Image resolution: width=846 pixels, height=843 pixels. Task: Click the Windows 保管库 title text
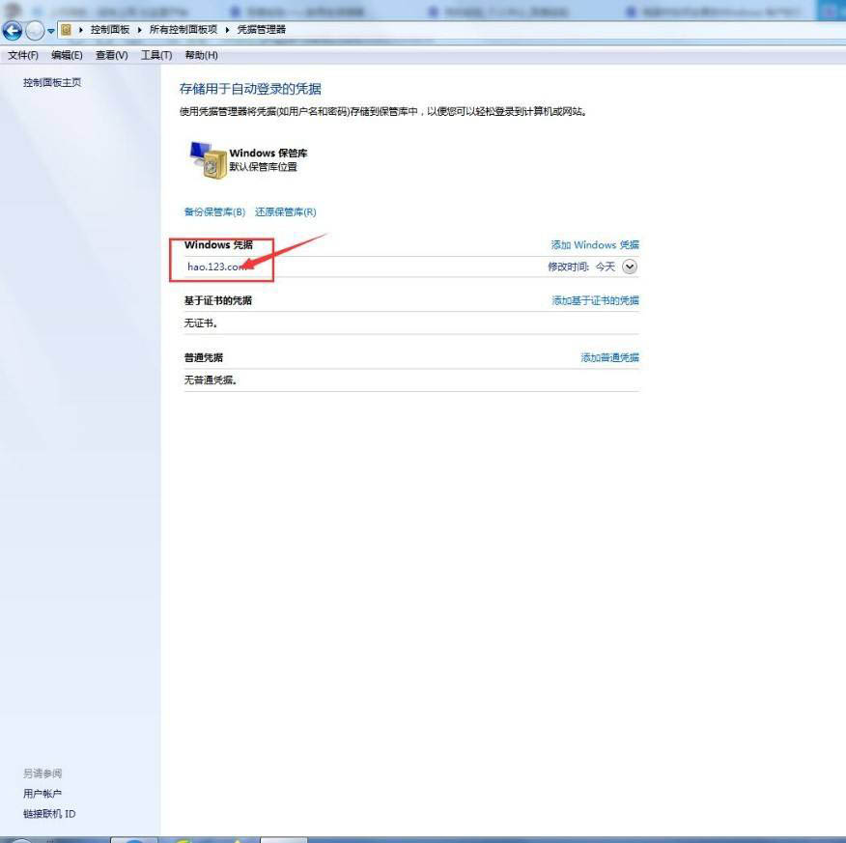(268, 154)
